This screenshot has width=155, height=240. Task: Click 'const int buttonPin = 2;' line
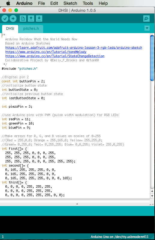pos(23,81)
